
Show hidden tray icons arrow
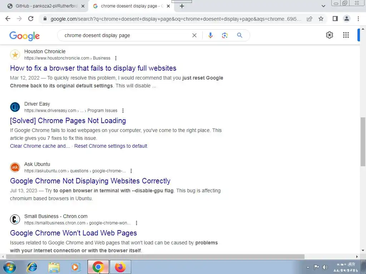tap(308, 267)
